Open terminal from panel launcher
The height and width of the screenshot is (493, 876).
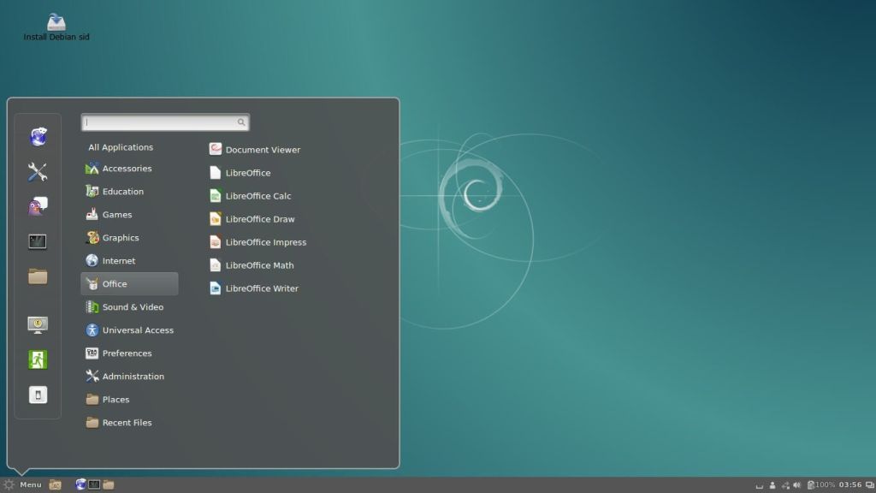94,484
